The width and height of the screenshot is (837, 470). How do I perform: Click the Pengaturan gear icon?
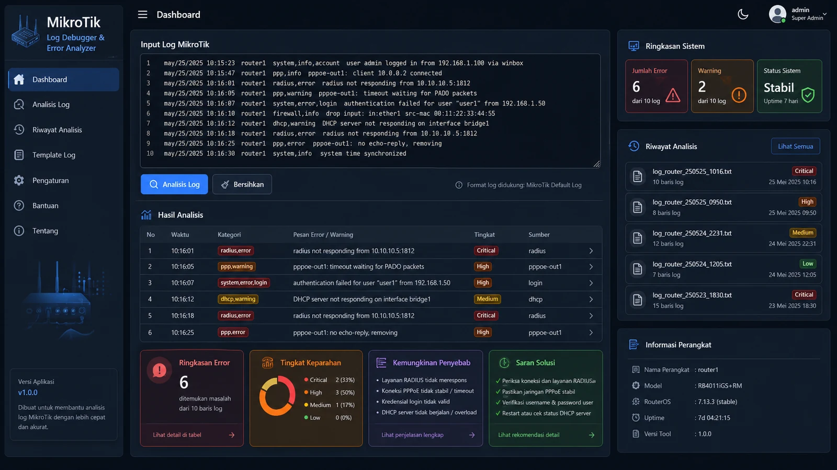(19, 180)
